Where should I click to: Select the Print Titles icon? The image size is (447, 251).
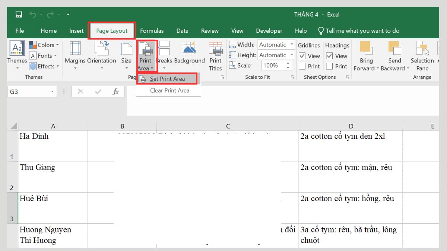(215, 55)
